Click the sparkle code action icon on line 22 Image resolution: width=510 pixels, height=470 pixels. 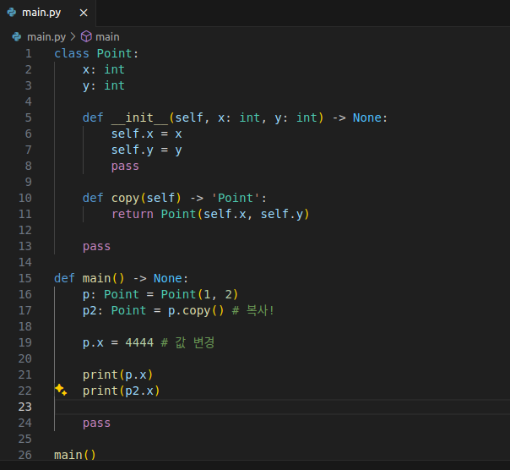point(61,390)
